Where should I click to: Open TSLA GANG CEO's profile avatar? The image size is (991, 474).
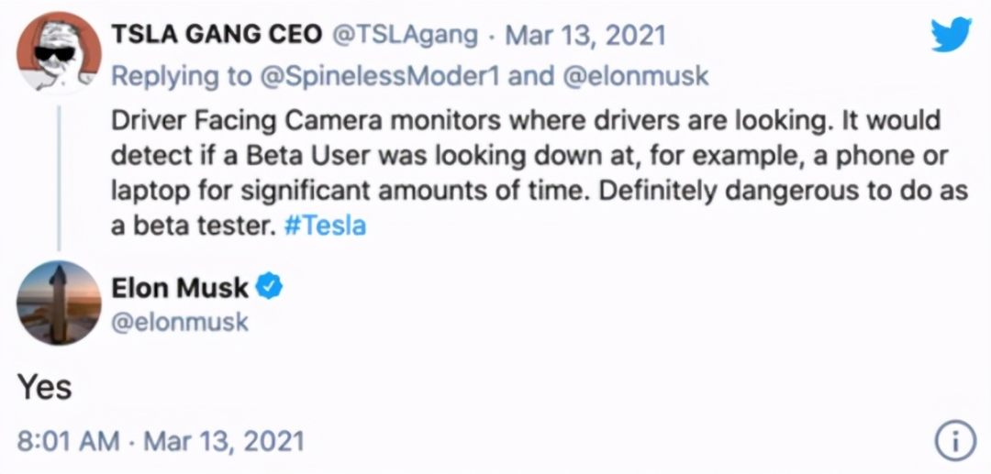[57, 54]
